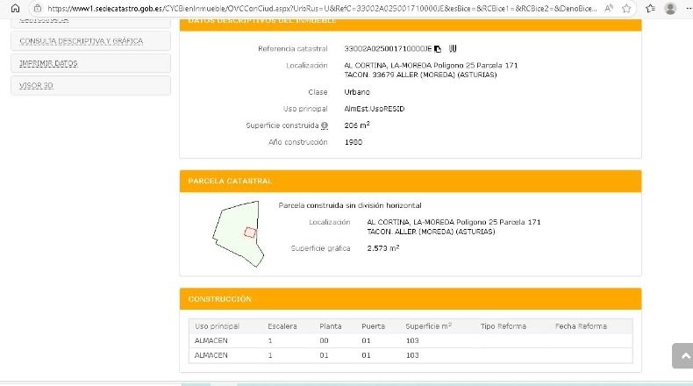The image size is (693, 386).
Task: Click the barcode icon beside referencia catastral
Action: pyautogui.click(x=453, y=48)
